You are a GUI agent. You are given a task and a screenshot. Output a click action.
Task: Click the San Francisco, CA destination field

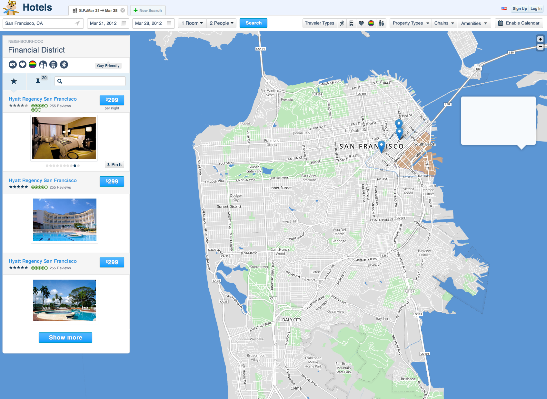[x=43, y=23]
